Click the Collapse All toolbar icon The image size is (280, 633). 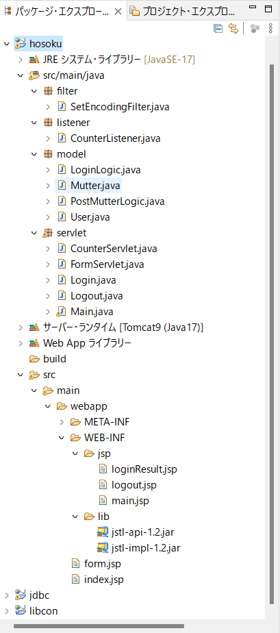[x=218, y=28]
